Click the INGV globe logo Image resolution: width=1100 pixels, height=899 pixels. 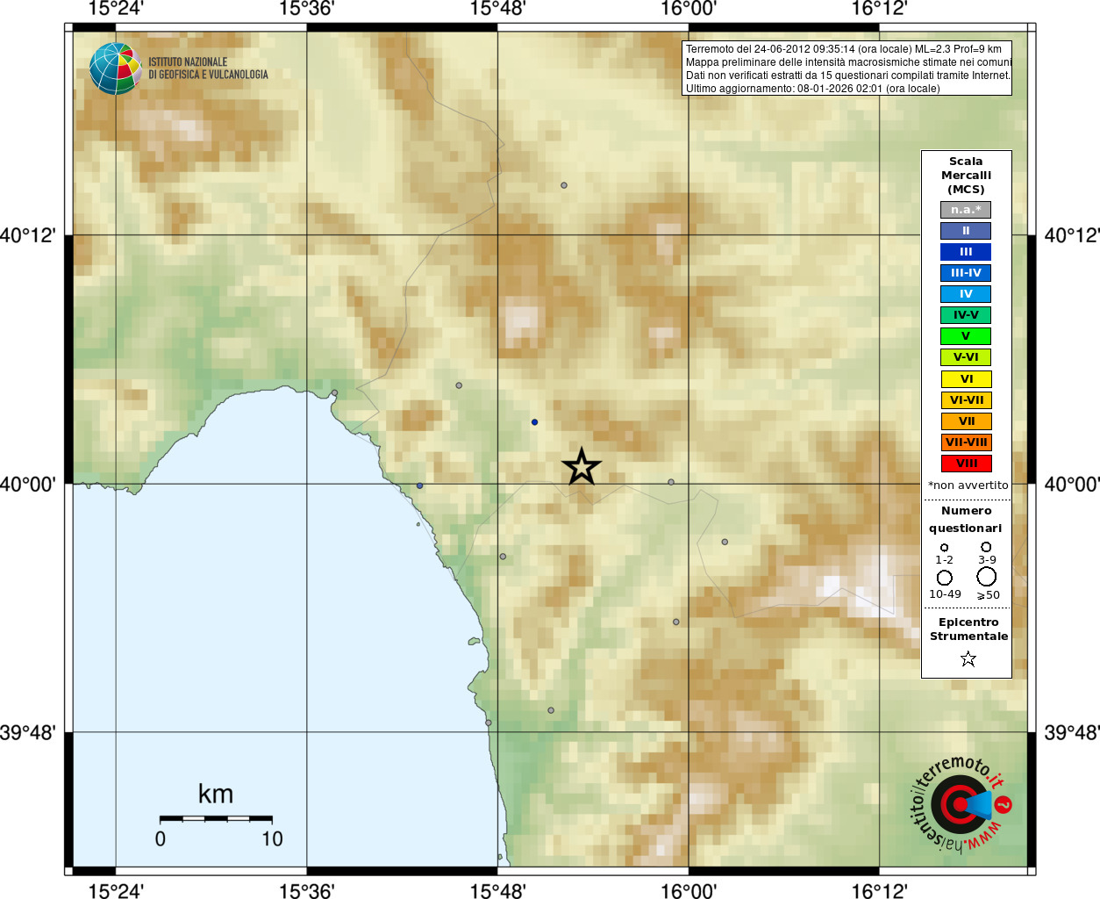coord(116,68)
